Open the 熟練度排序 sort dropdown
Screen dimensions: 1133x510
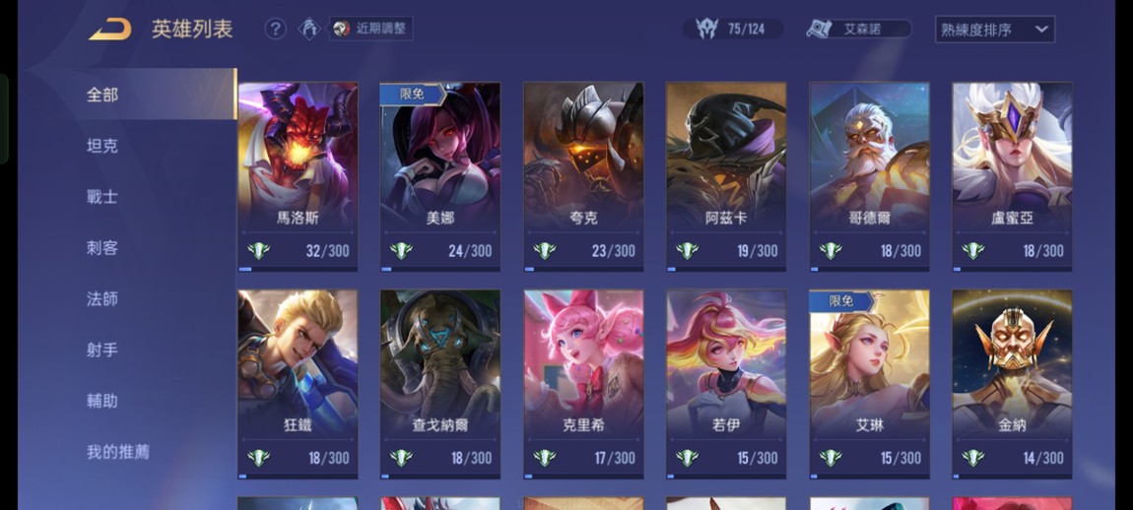(994, 30)
